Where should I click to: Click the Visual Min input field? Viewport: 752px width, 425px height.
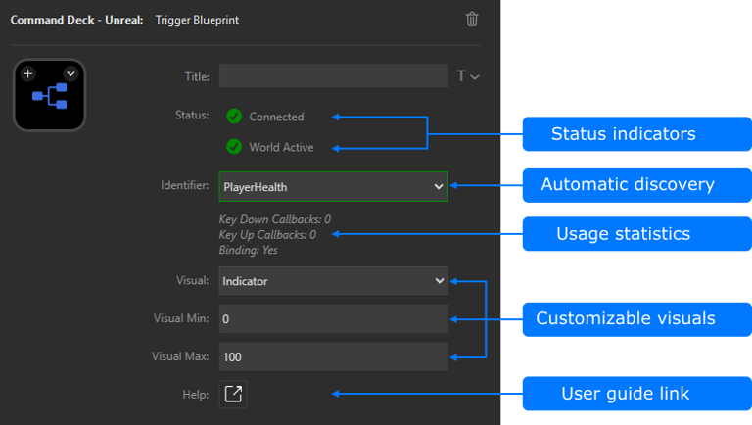pyautogui.click(x=333, y=318)
